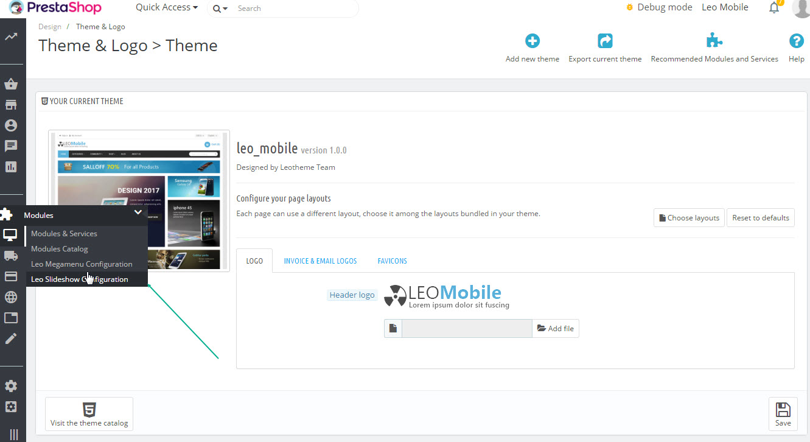Switch to the Favicons tab
The height and width of the screenshot is (442, 810).
pos(393,261)
